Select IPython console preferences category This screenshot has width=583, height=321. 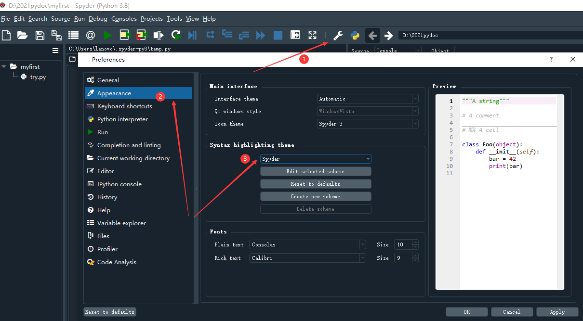point(138,184)
